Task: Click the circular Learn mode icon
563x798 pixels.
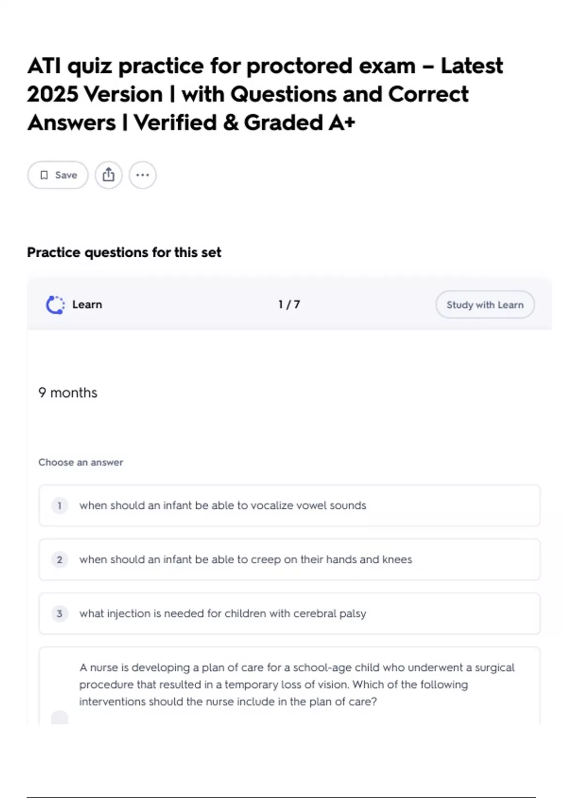Action: (55, 305)
